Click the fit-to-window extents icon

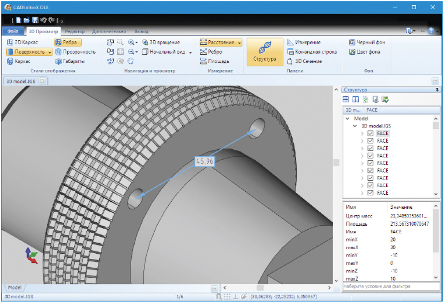pyautogui.click(x=120, y=52)
